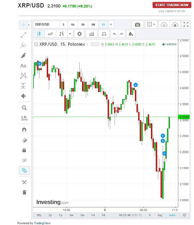The width and height of the screenshot is (194, 225).
Task: Set range to 7d
Action: pyautogui.click(x=93, y=215)
